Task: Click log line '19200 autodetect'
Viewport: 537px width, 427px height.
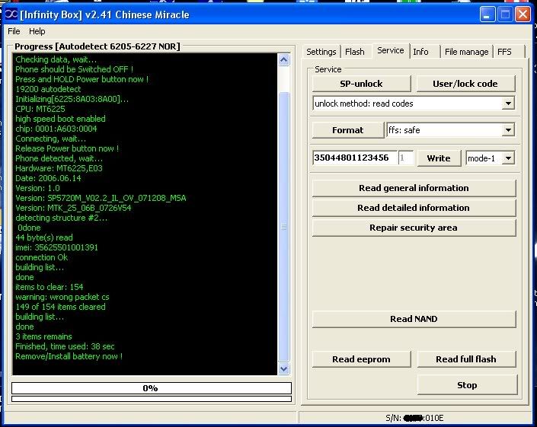Action: pos(48,89)
